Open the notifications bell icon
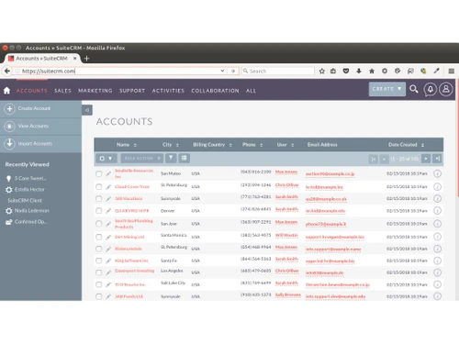 pyautogui.click(x=430, y=89)
